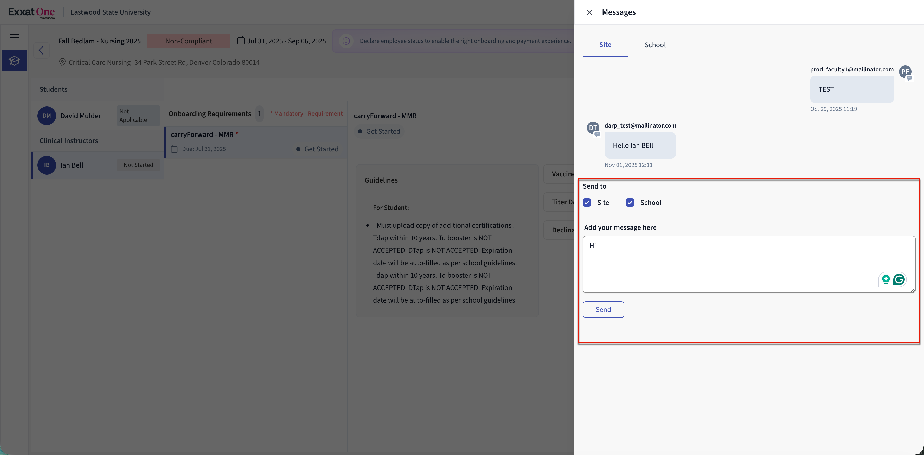Click the graduation cap sidebar icon
The width and height of the screenshot is (924, 455).
click(x=14, y=61)
